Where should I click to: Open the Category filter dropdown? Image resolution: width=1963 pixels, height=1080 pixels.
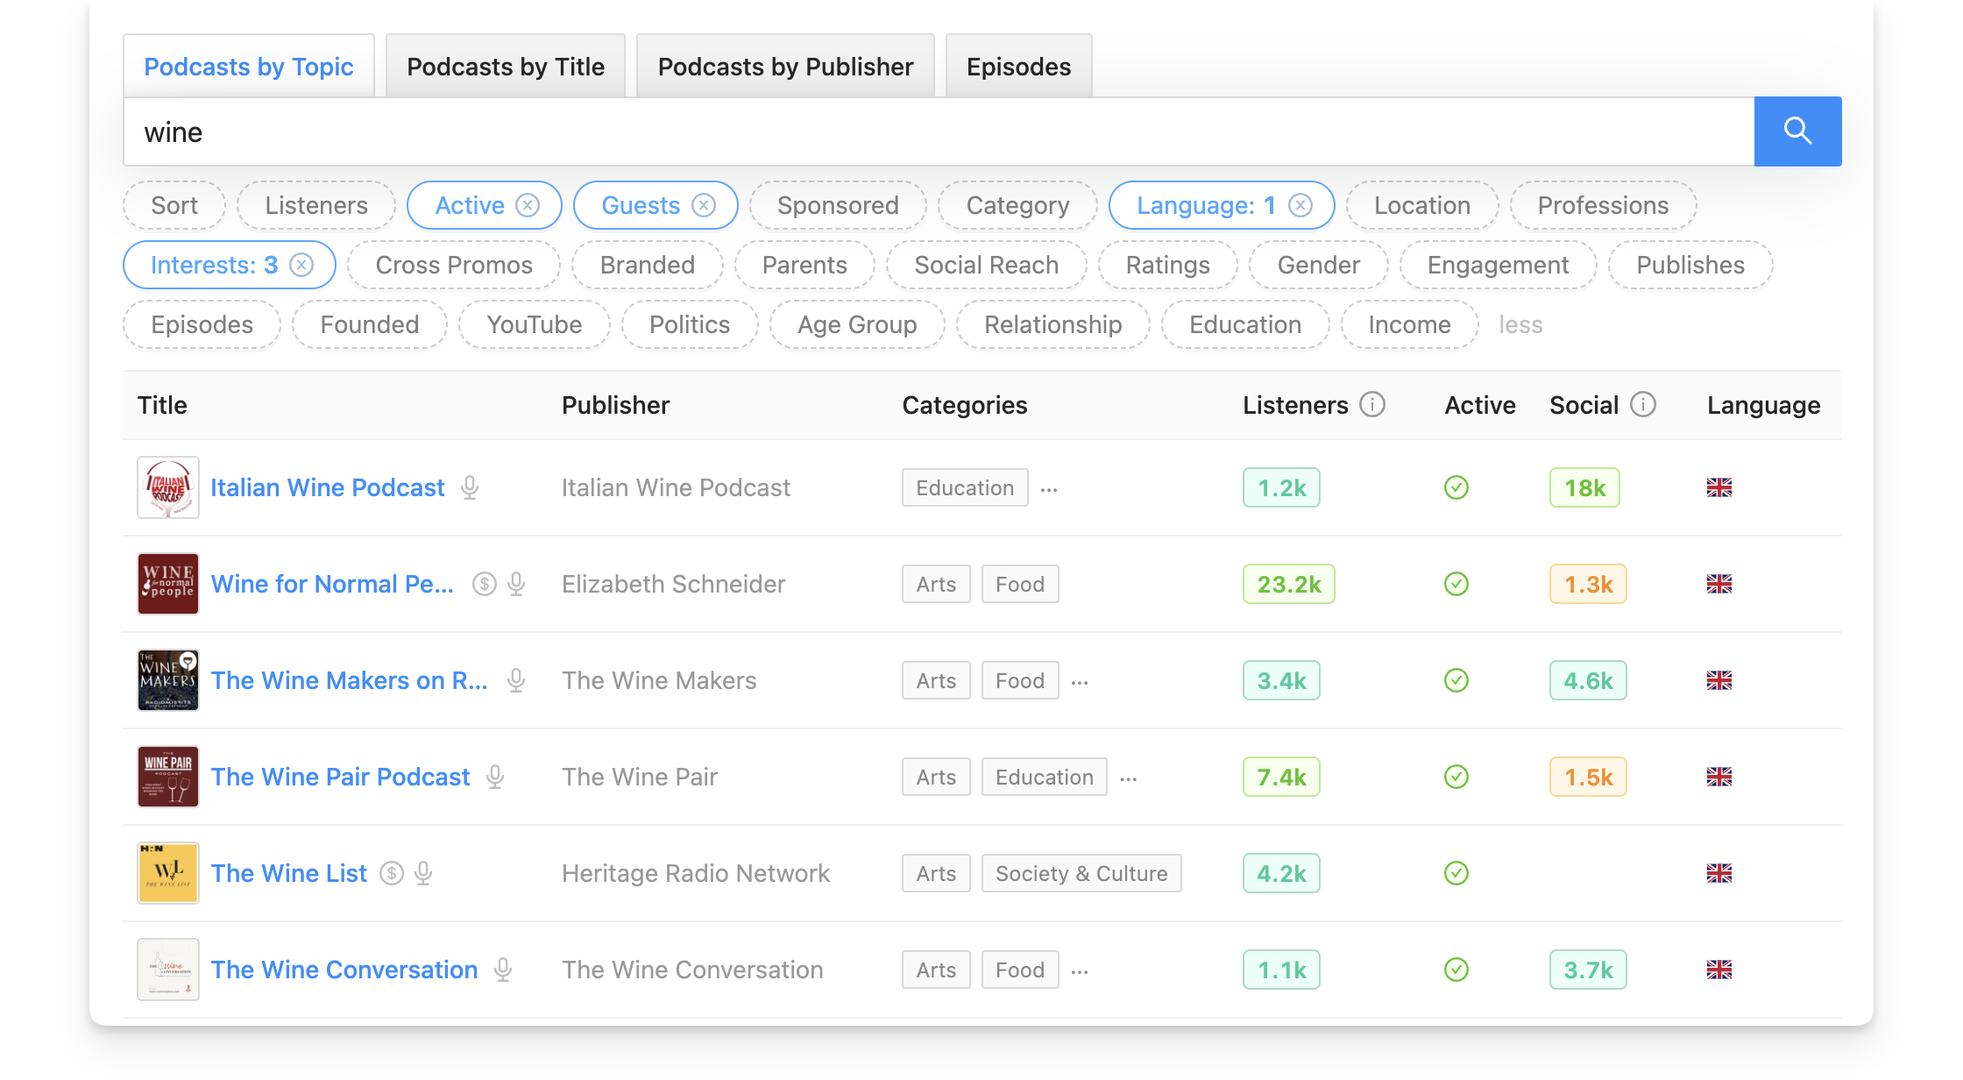(x=1017, y=205)
